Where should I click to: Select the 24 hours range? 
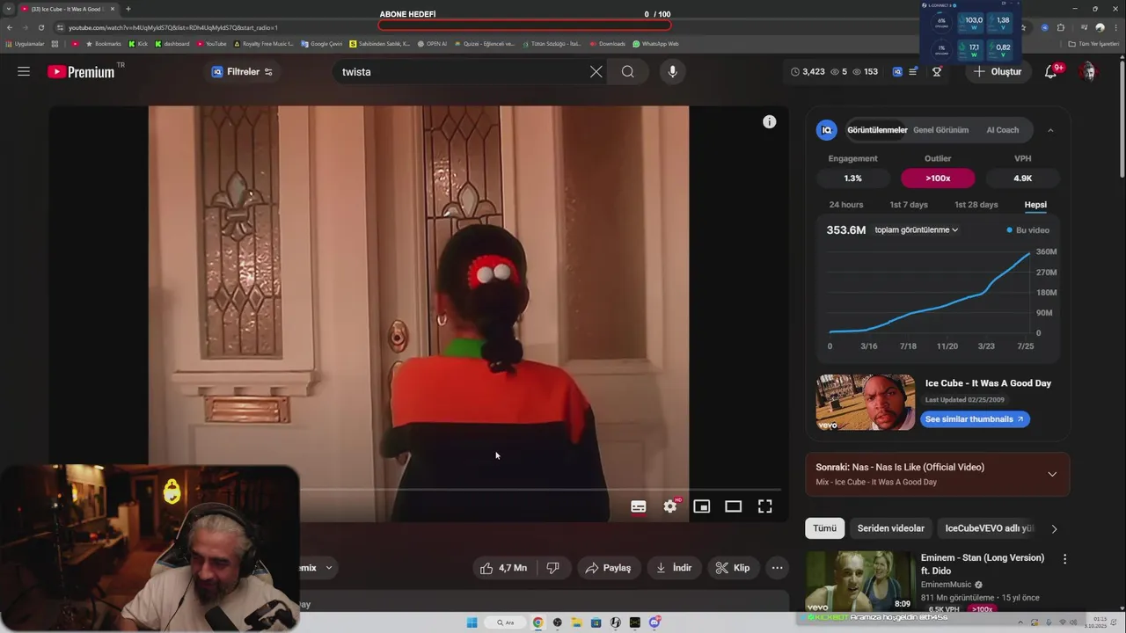[x=845, y=205]
